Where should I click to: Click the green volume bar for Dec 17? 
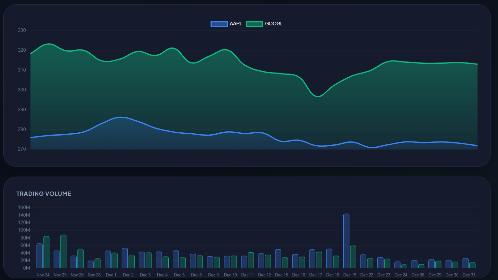coord(319,260)
